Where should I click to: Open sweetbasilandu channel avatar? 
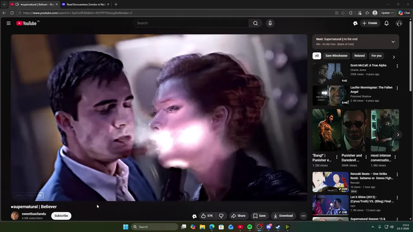15,216
